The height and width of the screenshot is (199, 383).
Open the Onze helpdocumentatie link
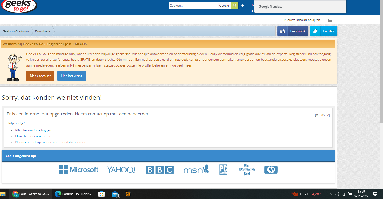coord(33,136)
